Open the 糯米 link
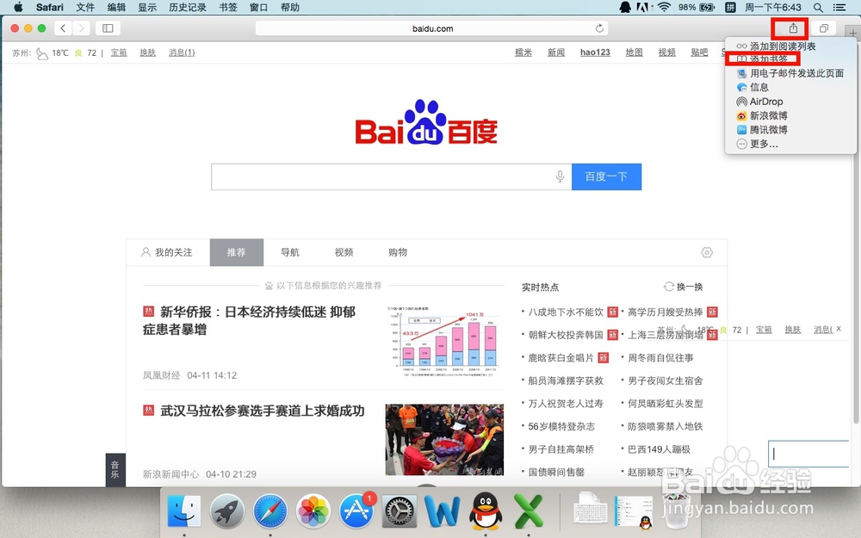The image size is (861, 538). pyautogui.click(x=523, y=53)
